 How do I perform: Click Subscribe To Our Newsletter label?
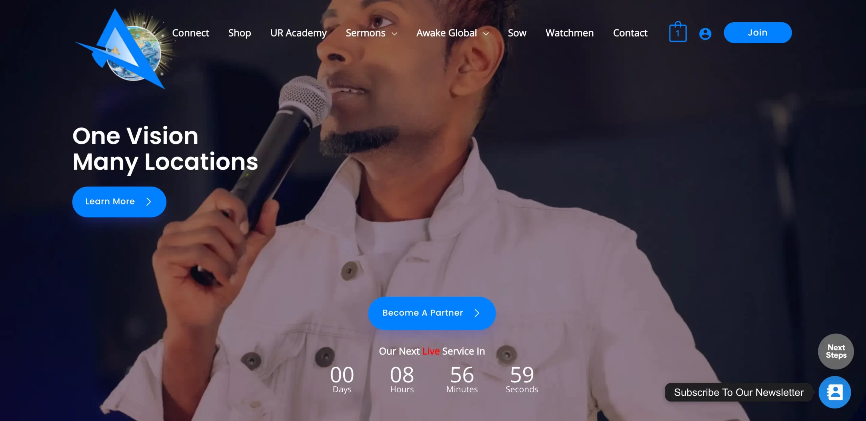click(x=739, y=392)
